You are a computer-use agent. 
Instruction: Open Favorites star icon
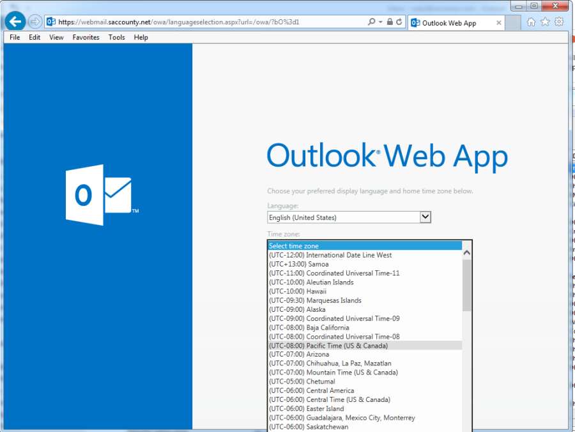click(x=546, y=22)
